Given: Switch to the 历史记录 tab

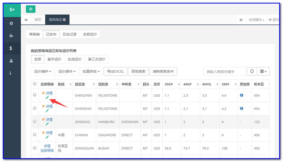Looking at the screenshot, I should coord(70,34).
